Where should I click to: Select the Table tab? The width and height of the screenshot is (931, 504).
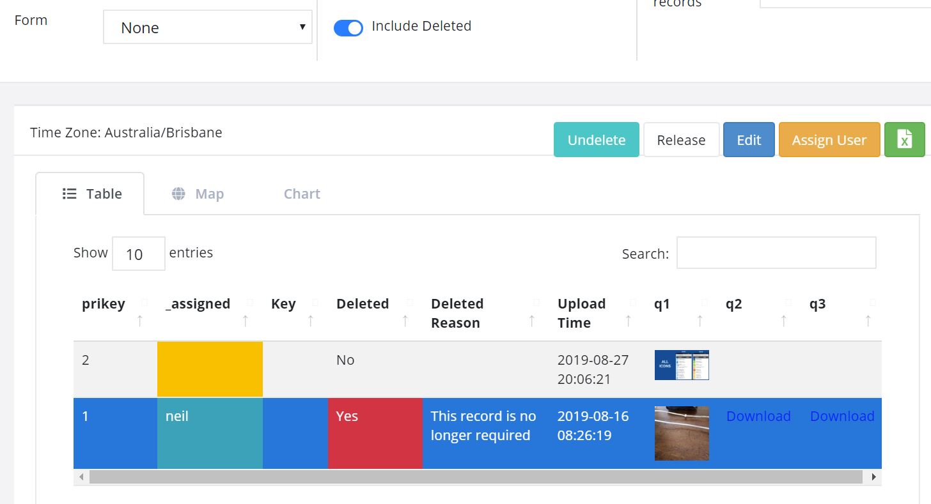(91, 194)
